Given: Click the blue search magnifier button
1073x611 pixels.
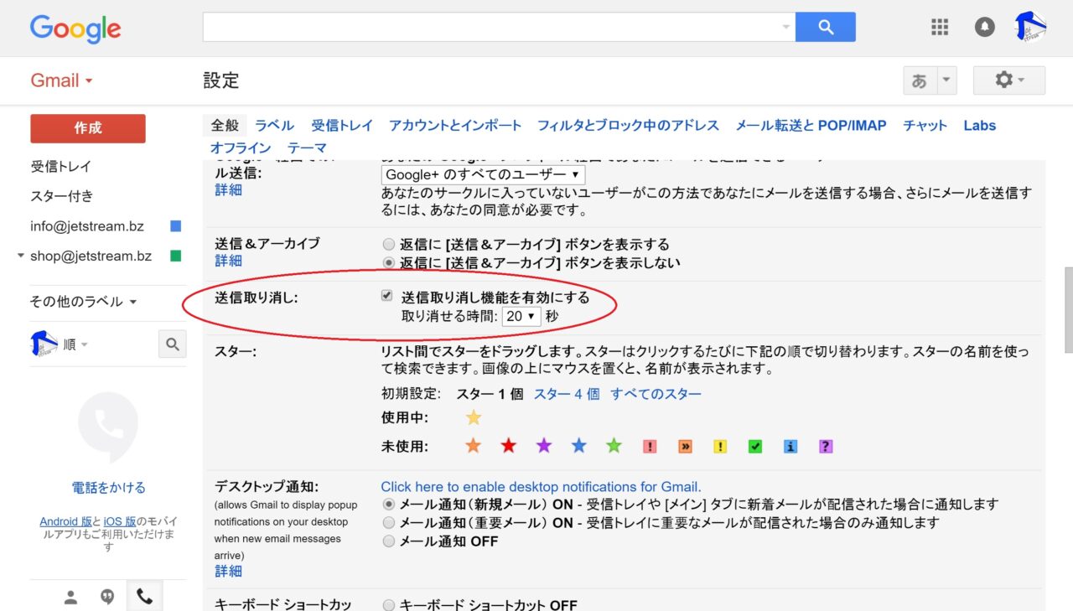Looking at the screenshot, I should [x=825, y=27].
